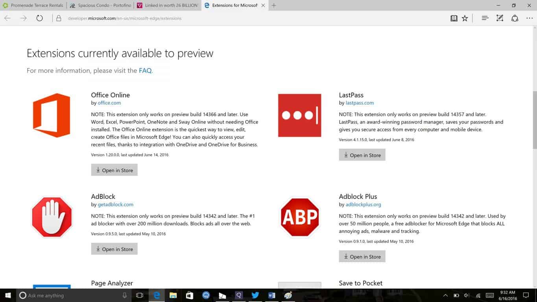Open a new tab with plus button
The image size is (537, 302).
pyautogui.click(x=274, y=6)
